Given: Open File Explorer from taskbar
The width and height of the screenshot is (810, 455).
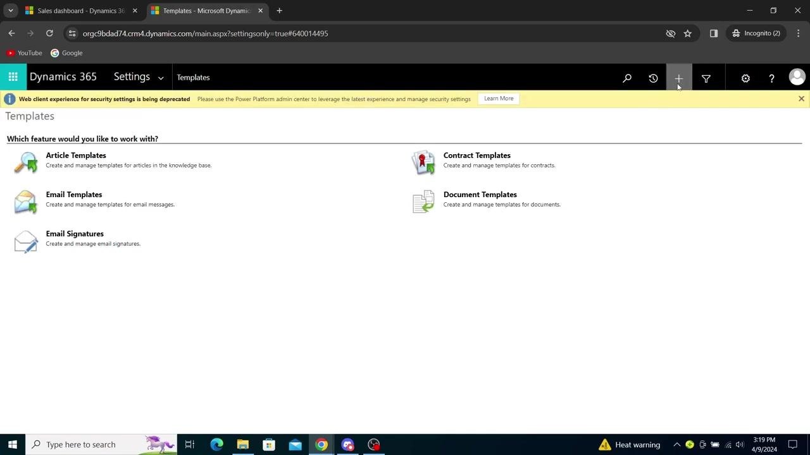Looking at the screenshot, I should tap(243, 445).
